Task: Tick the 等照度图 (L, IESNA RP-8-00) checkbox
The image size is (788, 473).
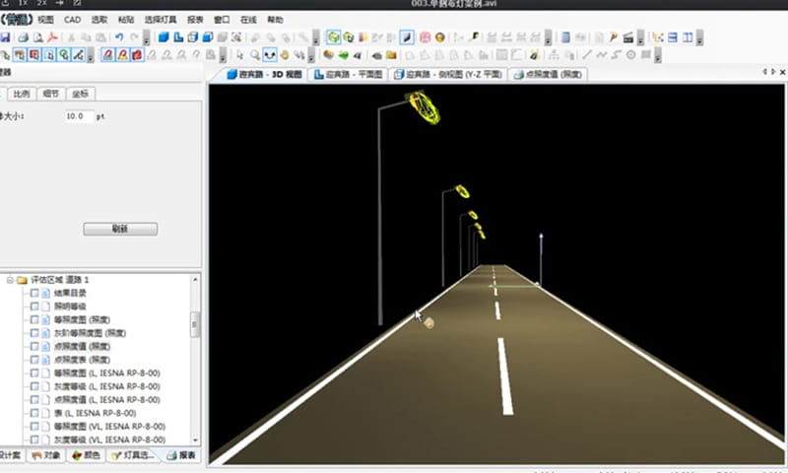Action: 34,372
